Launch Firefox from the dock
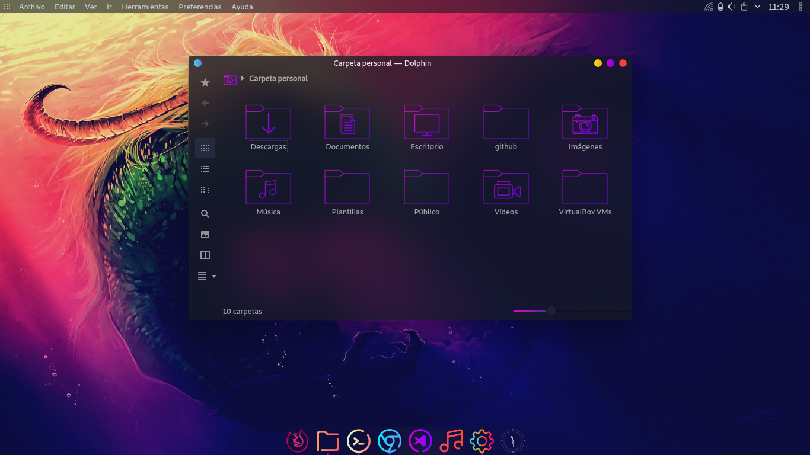 click(298, 441)
